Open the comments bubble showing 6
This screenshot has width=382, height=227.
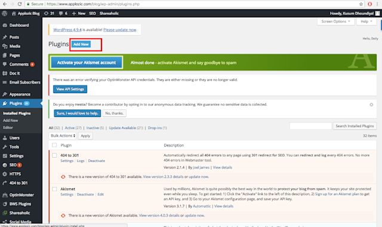click(63, 13)
